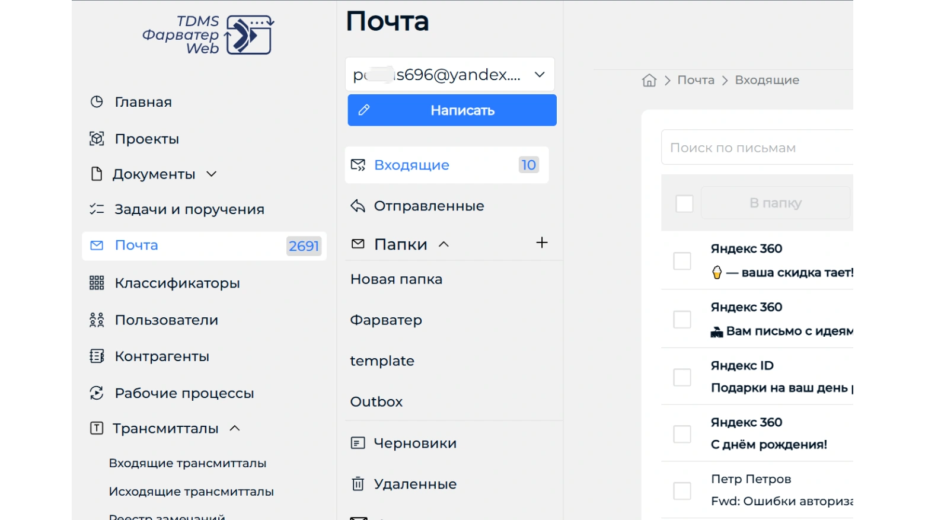Screen dimensions: 925x520
Task: Collapse the Папки list chevron
Action: click(444, 244)
